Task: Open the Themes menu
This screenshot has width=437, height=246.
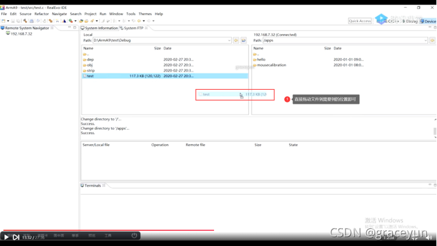Action: (145, 14)
